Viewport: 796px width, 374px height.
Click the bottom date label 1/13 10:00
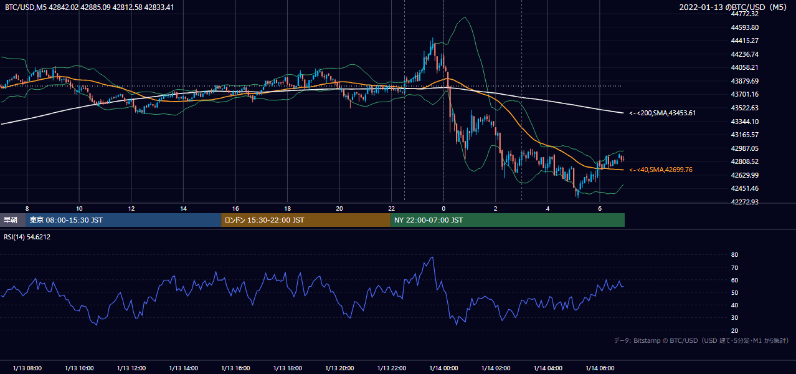point(79,368)
